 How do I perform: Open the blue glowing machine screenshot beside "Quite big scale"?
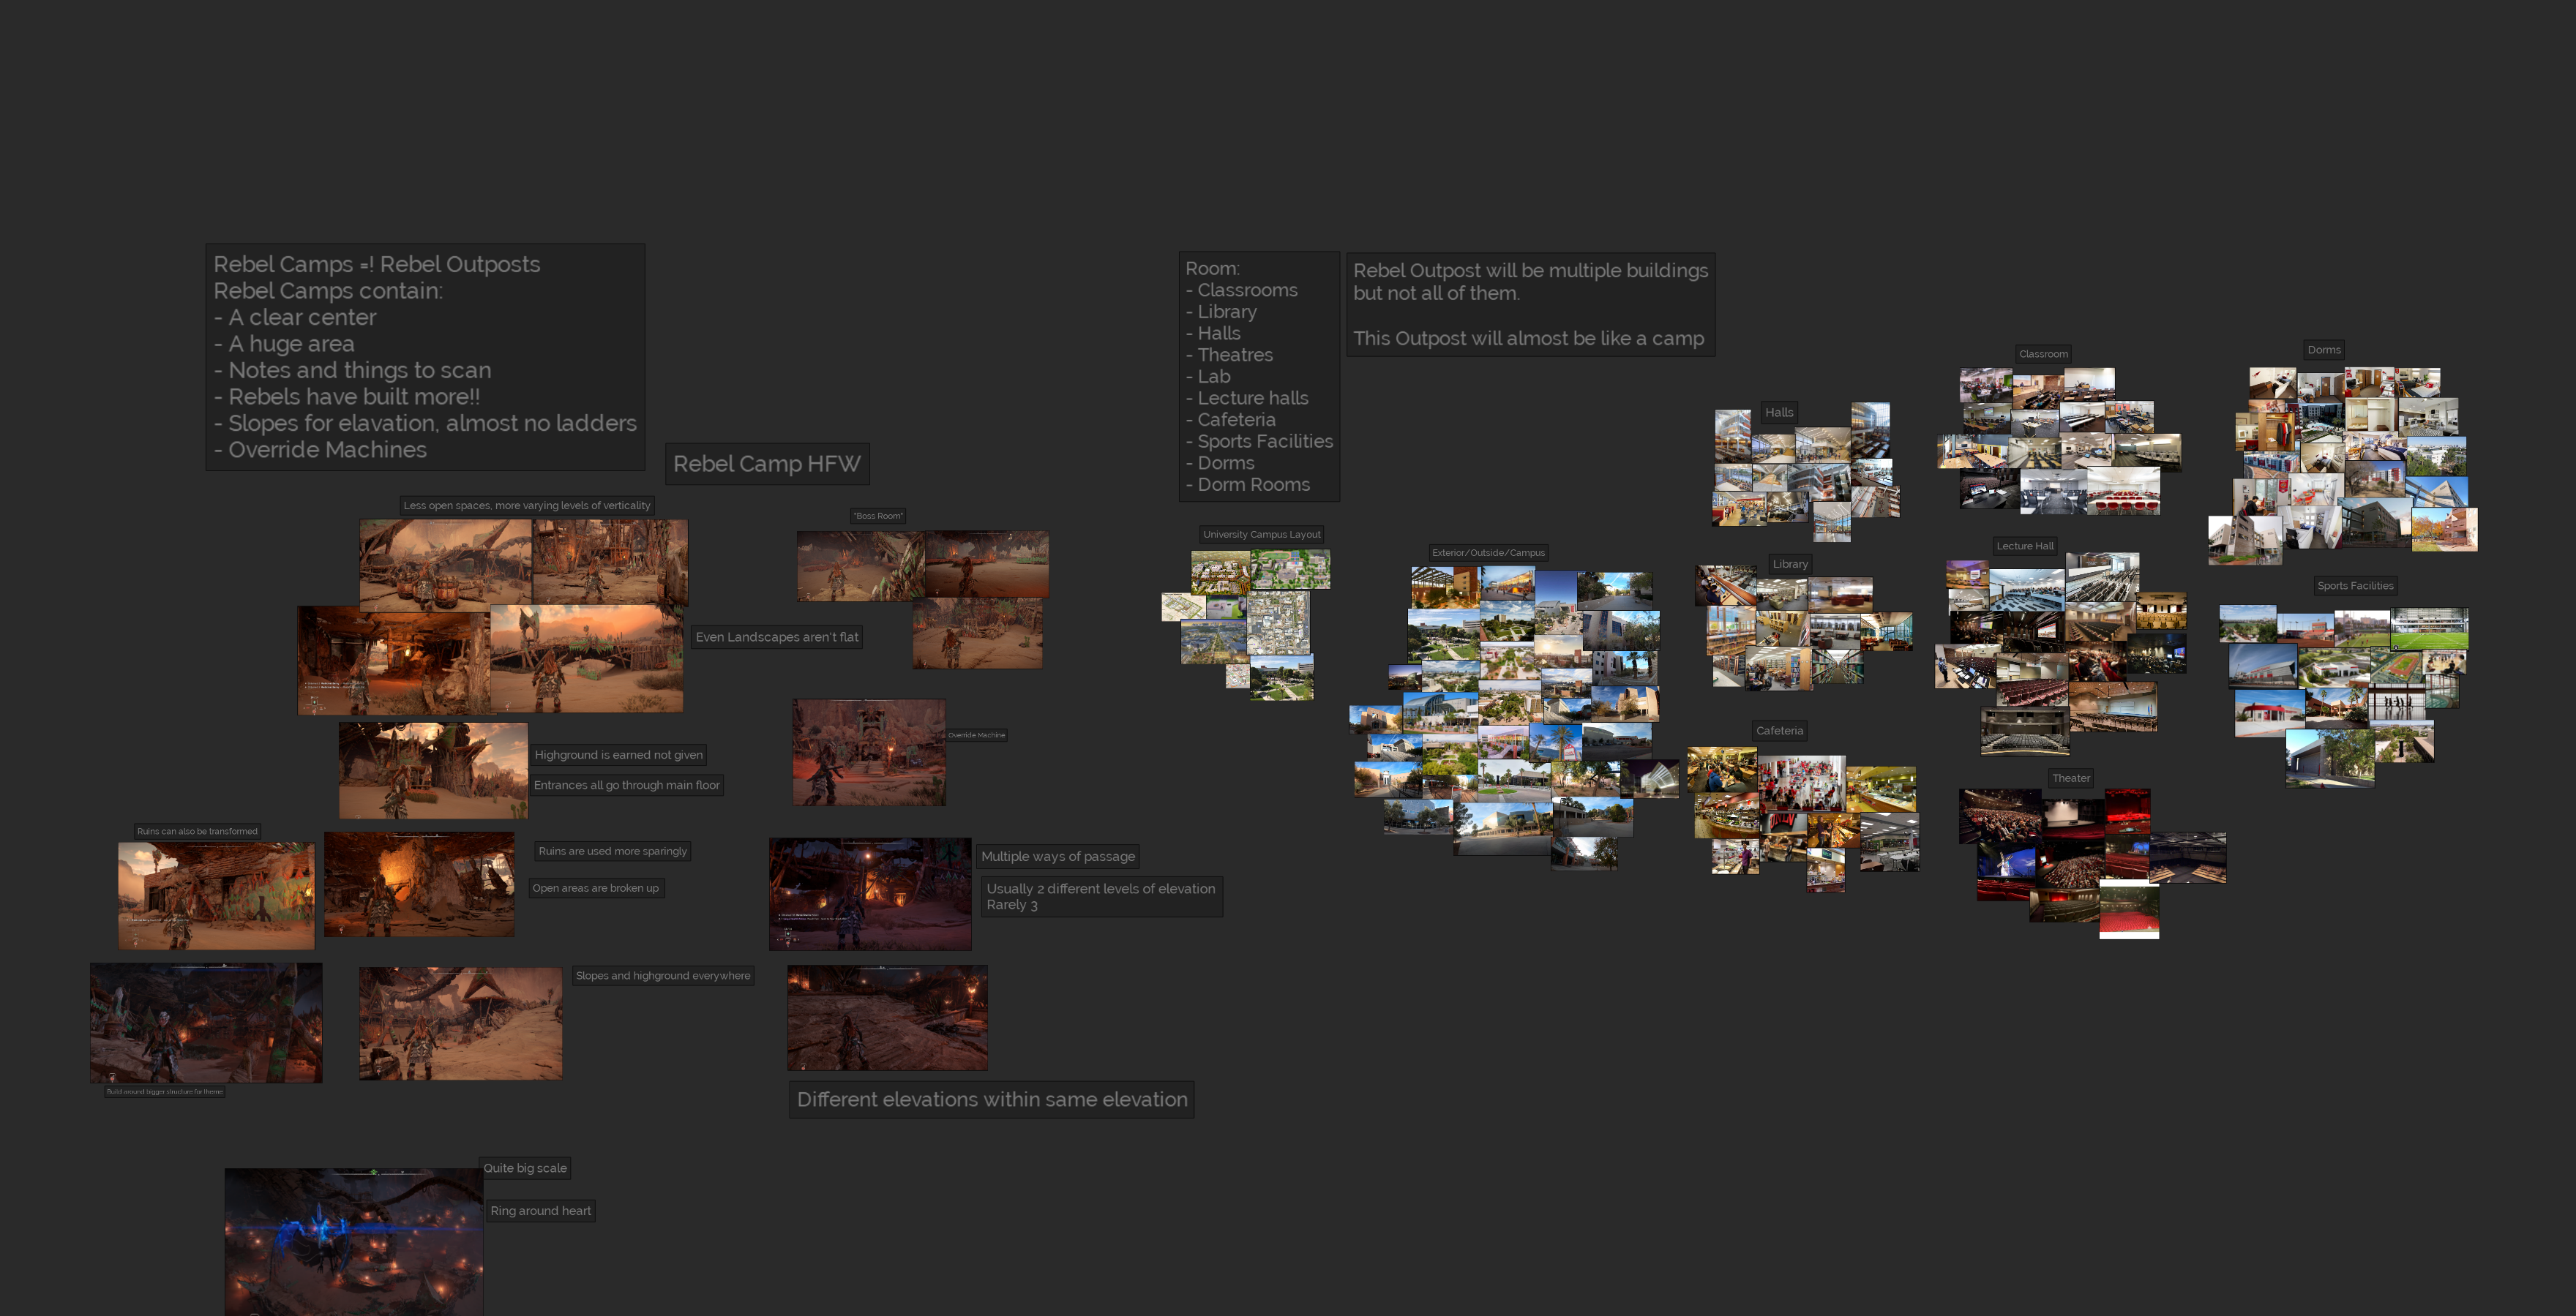(354, 1242)
